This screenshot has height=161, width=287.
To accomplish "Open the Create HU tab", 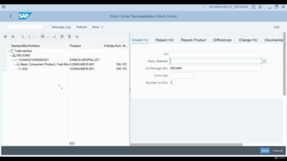I will point(140,40).
